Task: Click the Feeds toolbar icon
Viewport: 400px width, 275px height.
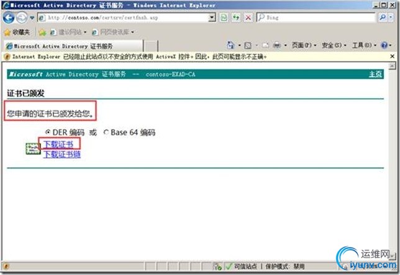Action: click(x=248, y=45)
